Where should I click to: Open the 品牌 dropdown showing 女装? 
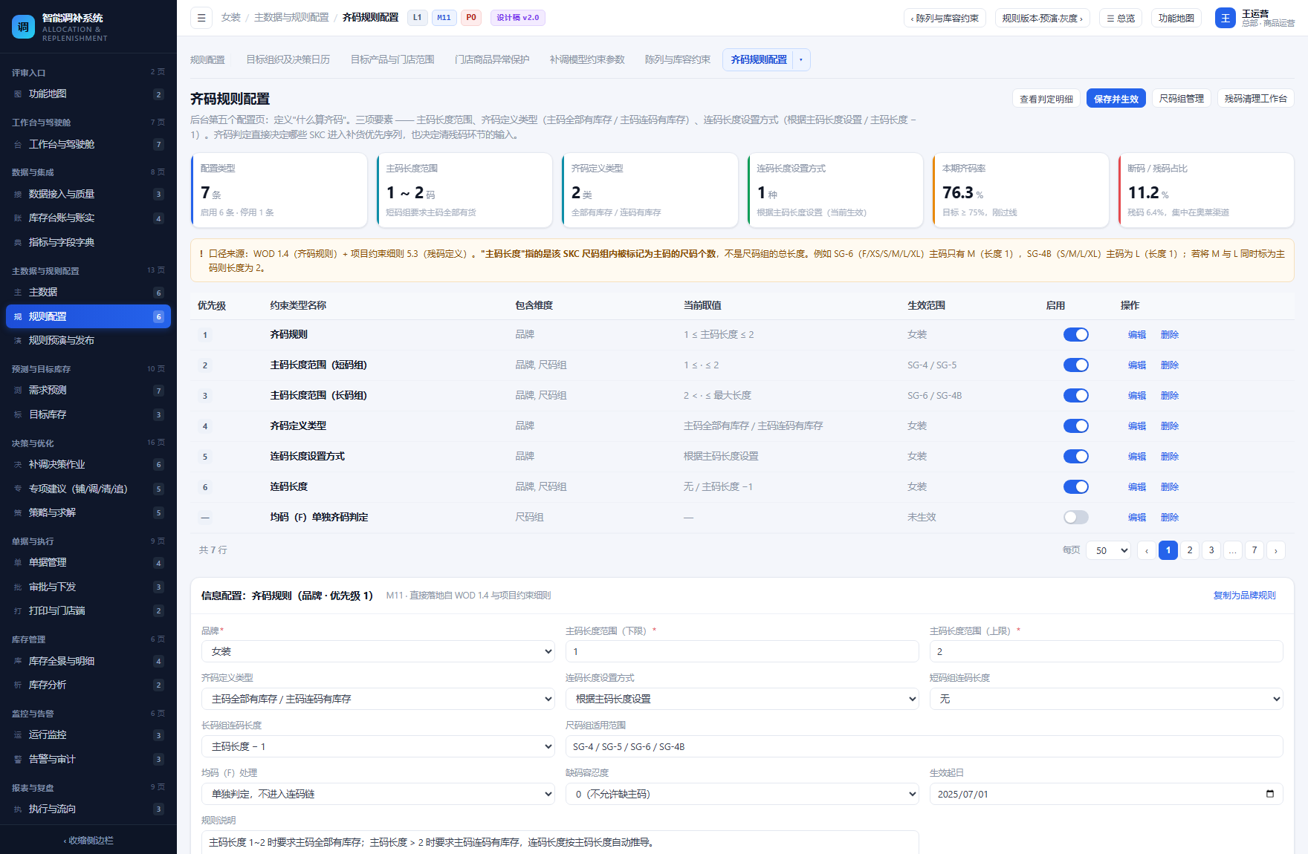click(378, 651)
